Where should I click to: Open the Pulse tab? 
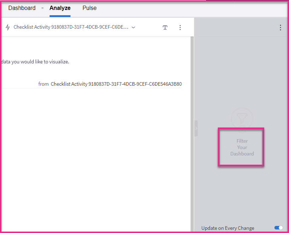89,8
